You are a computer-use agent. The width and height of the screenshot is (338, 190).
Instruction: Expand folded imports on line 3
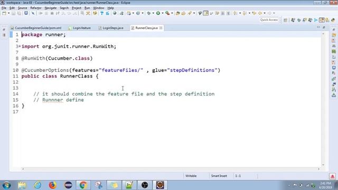(20, 46)
